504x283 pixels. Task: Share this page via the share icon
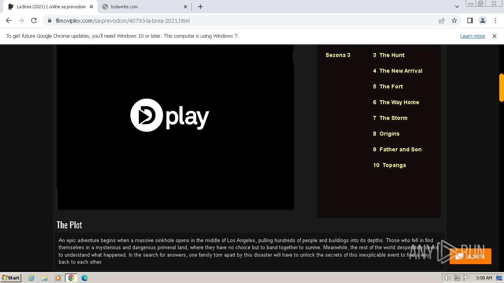pos(442,20)
